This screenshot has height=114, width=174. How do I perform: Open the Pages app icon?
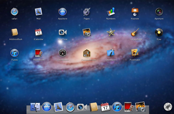coord(87,12)
